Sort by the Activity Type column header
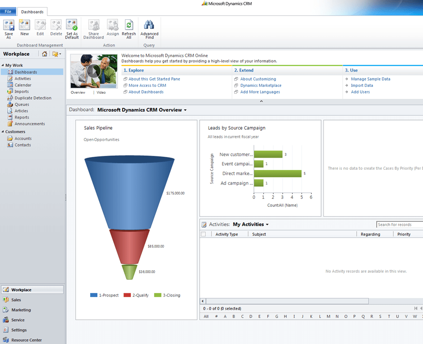This screenshot has height=344, width=423. click(227, 234)
